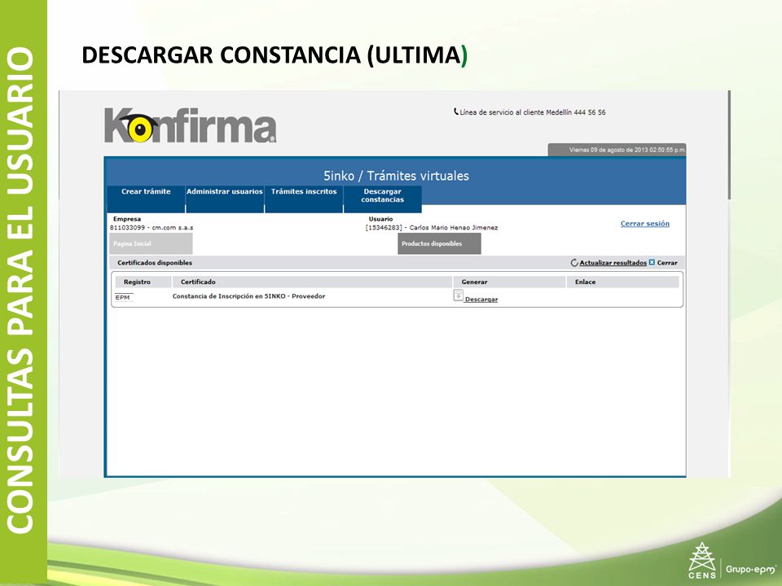The image size is (782, 586).
Task: Click the CENS tower logo
Action: [702, 560]
